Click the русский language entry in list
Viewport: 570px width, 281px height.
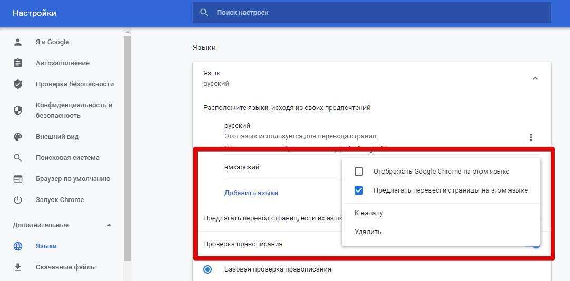coord(238,126)
